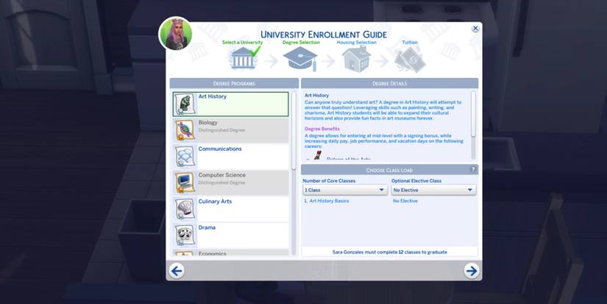
Task: Click the Degree Details panel header
Action: tap(390, 83)
